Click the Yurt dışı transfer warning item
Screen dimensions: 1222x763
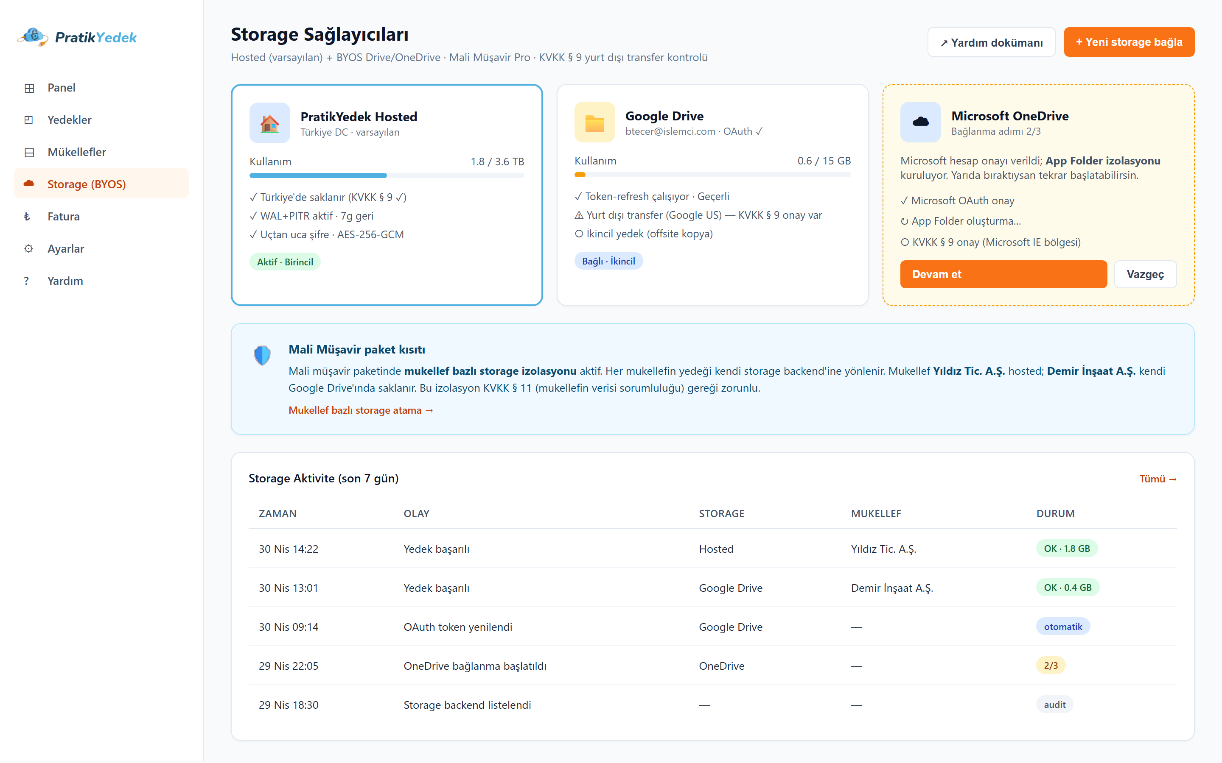coord(698,215)
